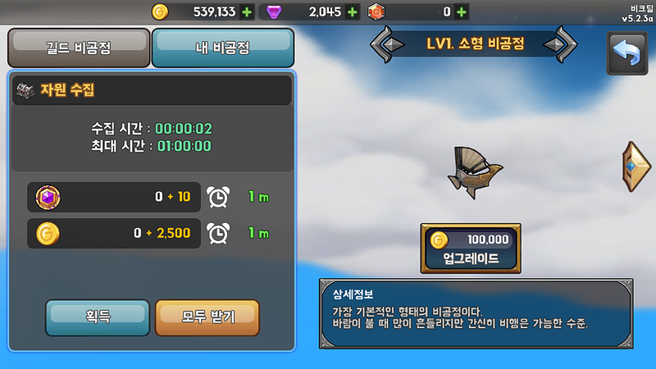Tap the golden diamond arrow at right edge
Image resolution: width=656 pixels, height=369 pixels.
636,166
